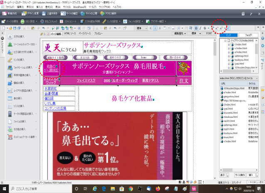Image resolution: width=265 pixels, height=193 pixels.
Task: Open Firefox from the taskbar
Action: tap(158, 188)
